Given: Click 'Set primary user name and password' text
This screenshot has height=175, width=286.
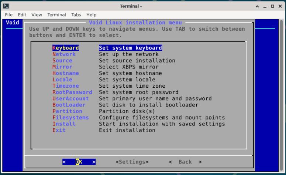Looking at the screenshot, I should (155, 98).
